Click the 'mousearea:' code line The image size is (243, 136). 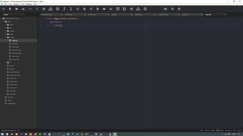56,22
